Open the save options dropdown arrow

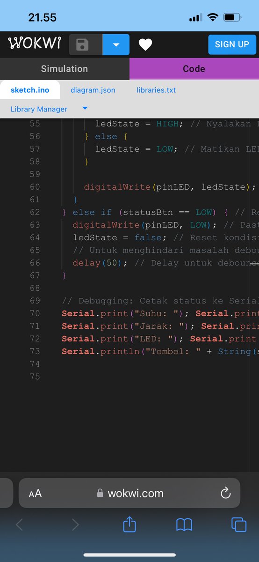click(x=116, y=45)
